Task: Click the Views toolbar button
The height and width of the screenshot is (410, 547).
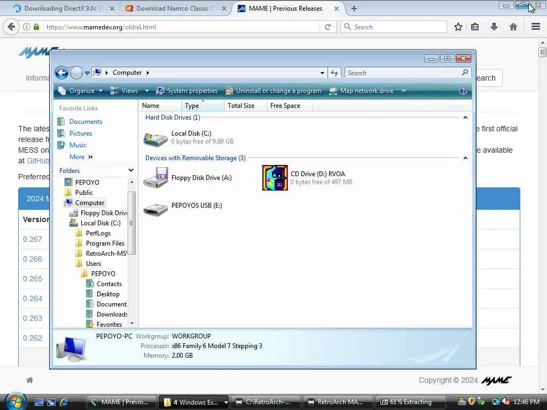Action: coord(124,91)
